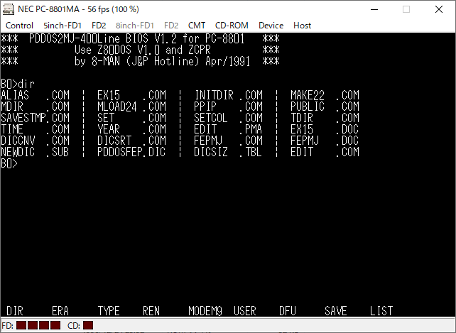Click the SETCOL .COM file entry
456x333 pixels.
(x=228, y=118)
